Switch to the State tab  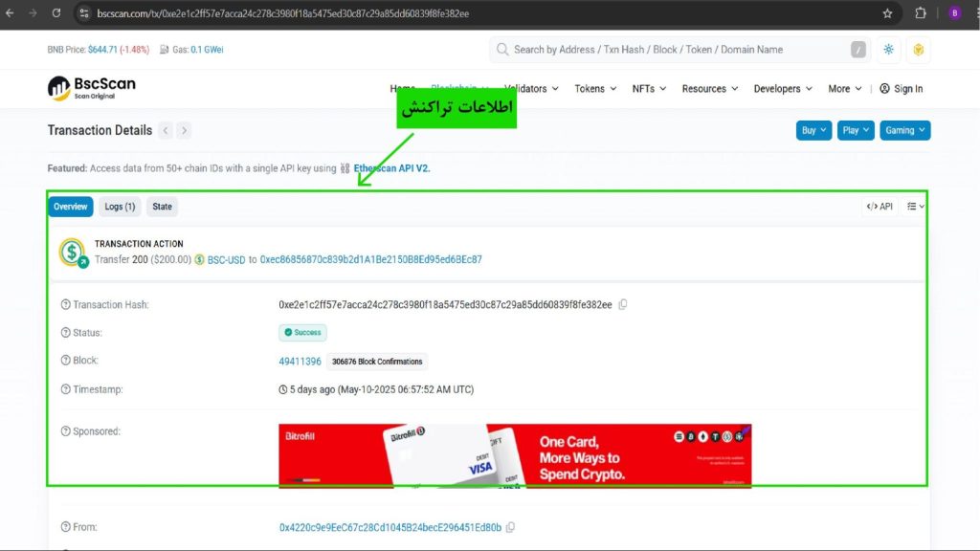tap(162, 207)
